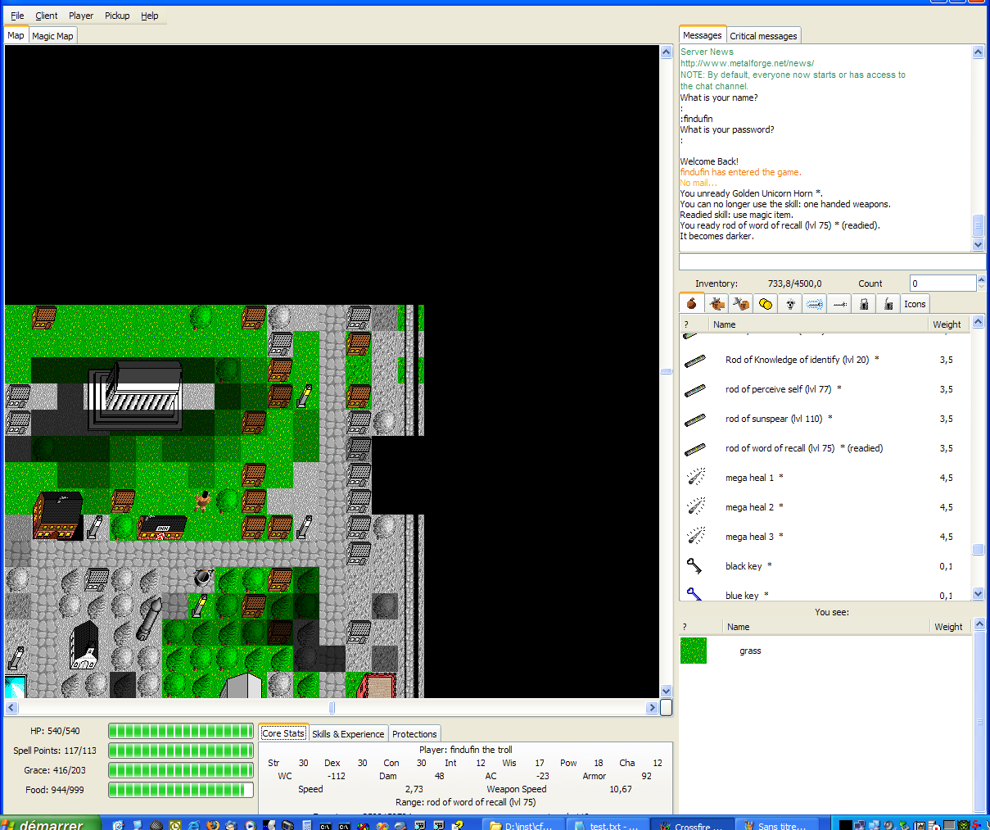This screenshot has width=990, height=830.
Task: Click the black key item icon
Action: [x=695, y=566]
